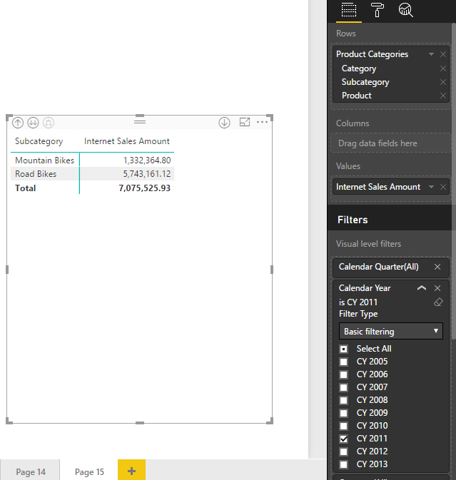Select the Mountain Bikes row label
Viewport: 456px width, 480px height.
tap(44, 160)
